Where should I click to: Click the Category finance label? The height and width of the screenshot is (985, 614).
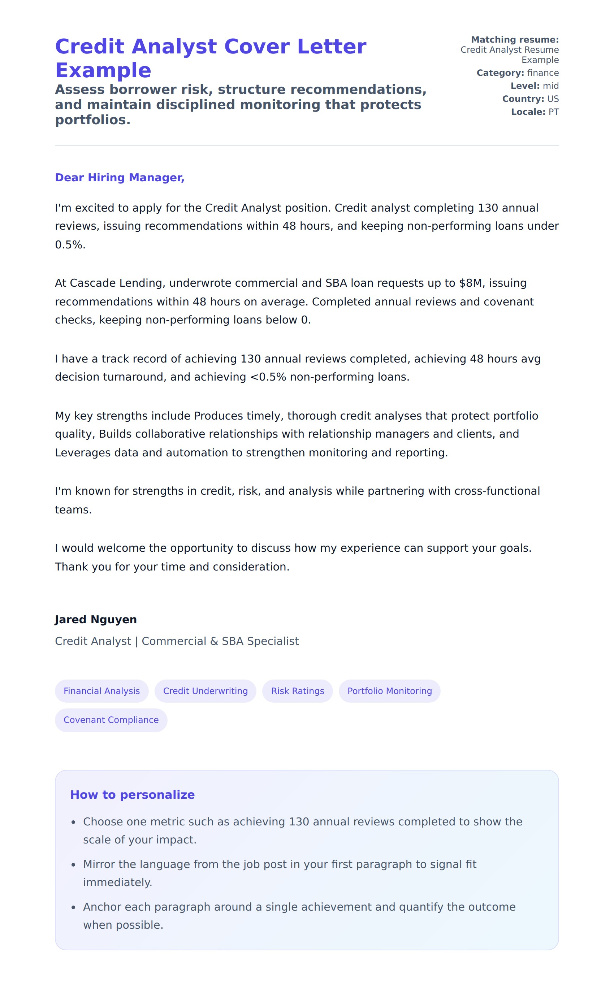517,73
